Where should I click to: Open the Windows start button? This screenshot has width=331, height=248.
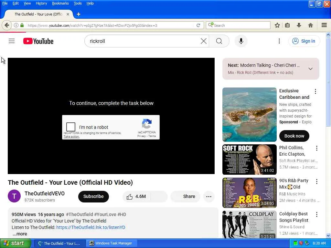coord(15,243)
